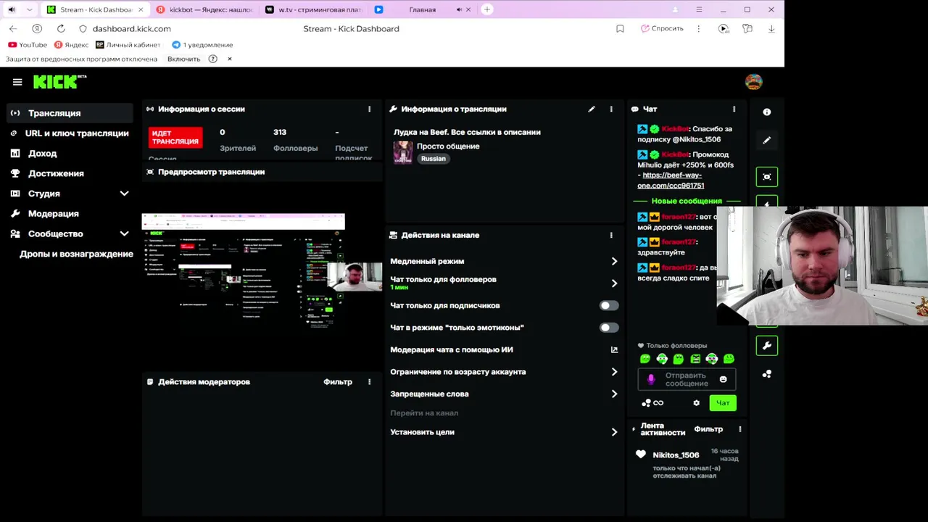928x522 pixels.
Task: Click green Чат send button
Action: tap(723, 403)
